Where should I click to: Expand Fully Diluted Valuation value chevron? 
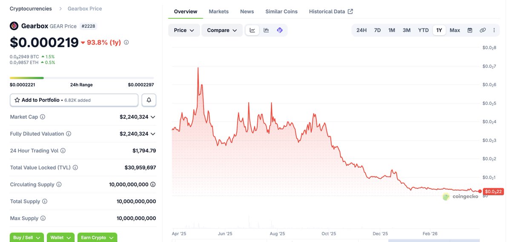coord(153,134)
